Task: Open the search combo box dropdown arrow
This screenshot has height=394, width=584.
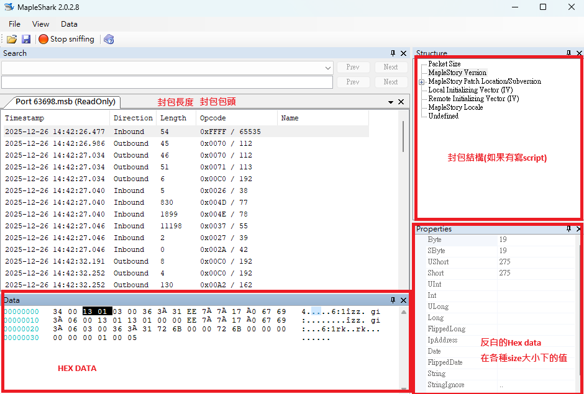Action: [x=328, y=68]
